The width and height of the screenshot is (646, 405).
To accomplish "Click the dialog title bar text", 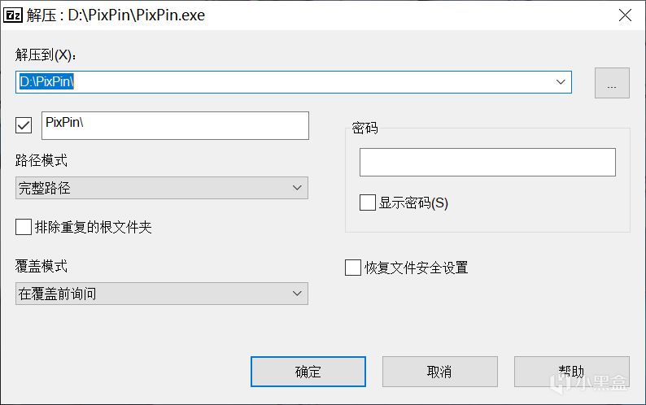I will [x=136, y=15].
